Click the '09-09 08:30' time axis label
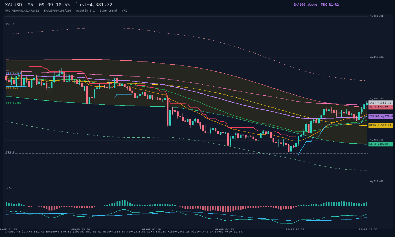Viewport: 395px width, 237px height. [295, 229]
